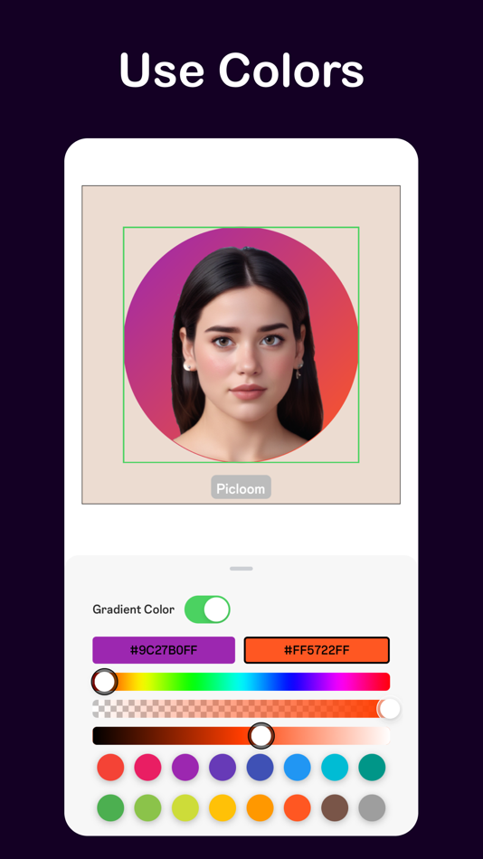Viewport: 483px width, 859px height.
Task: Pick the pink color swatch
Action: (148, 767)
